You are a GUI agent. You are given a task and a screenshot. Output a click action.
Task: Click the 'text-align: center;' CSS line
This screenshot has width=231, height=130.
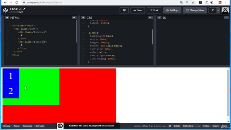103,56
